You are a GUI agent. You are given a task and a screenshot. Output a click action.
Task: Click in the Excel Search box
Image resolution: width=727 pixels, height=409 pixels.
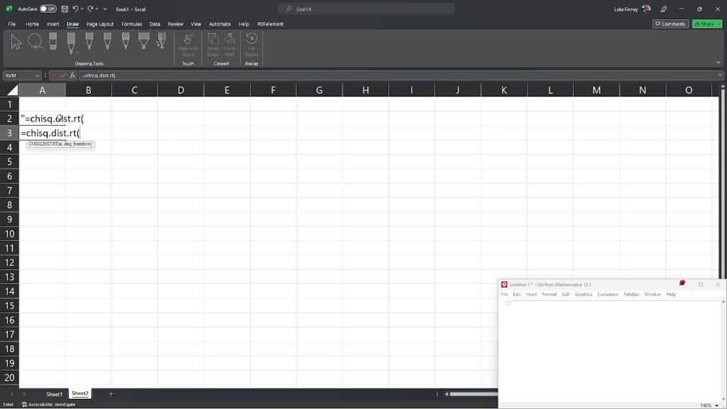[366, 9]
